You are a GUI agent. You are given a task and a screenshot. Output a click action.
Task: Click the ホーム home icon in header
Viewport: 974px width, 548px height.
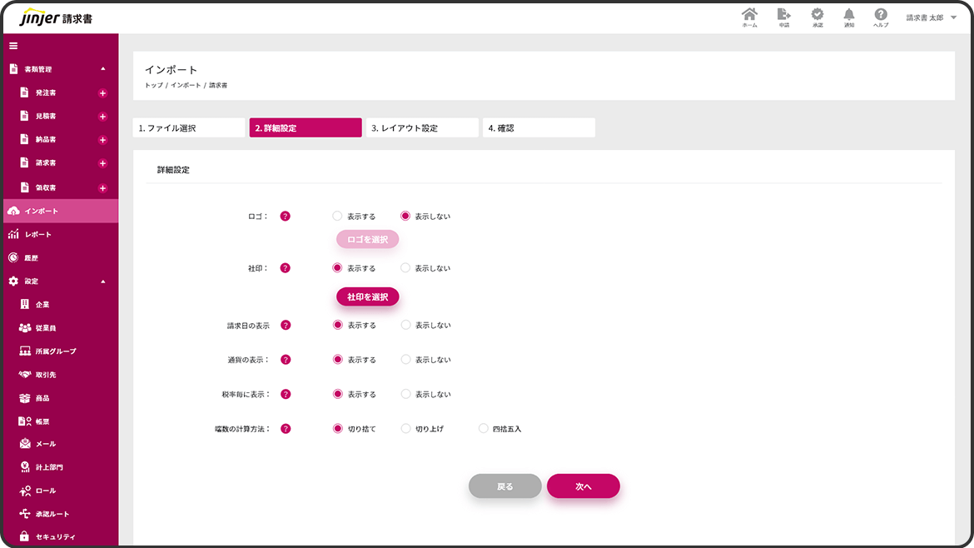point(749,16)
